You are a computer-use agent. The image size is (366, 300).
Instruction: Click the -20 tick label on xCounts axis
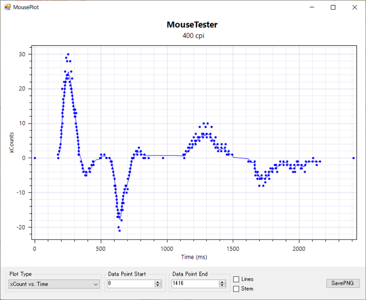click(x=21, y=227)
